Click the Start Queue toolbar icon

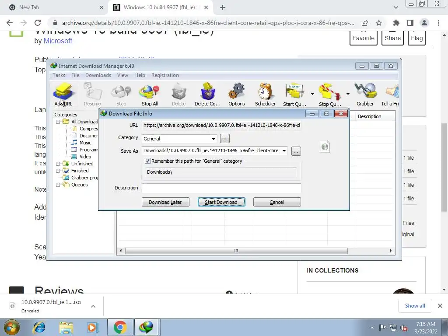click(x=294, y=94)
